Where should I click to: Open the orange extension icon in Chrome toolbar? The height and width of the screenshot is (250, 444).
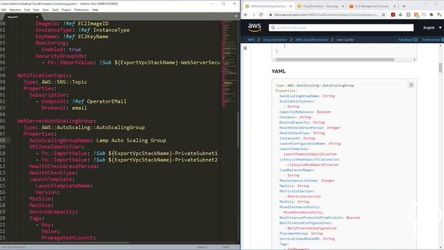tap(416, 15)
